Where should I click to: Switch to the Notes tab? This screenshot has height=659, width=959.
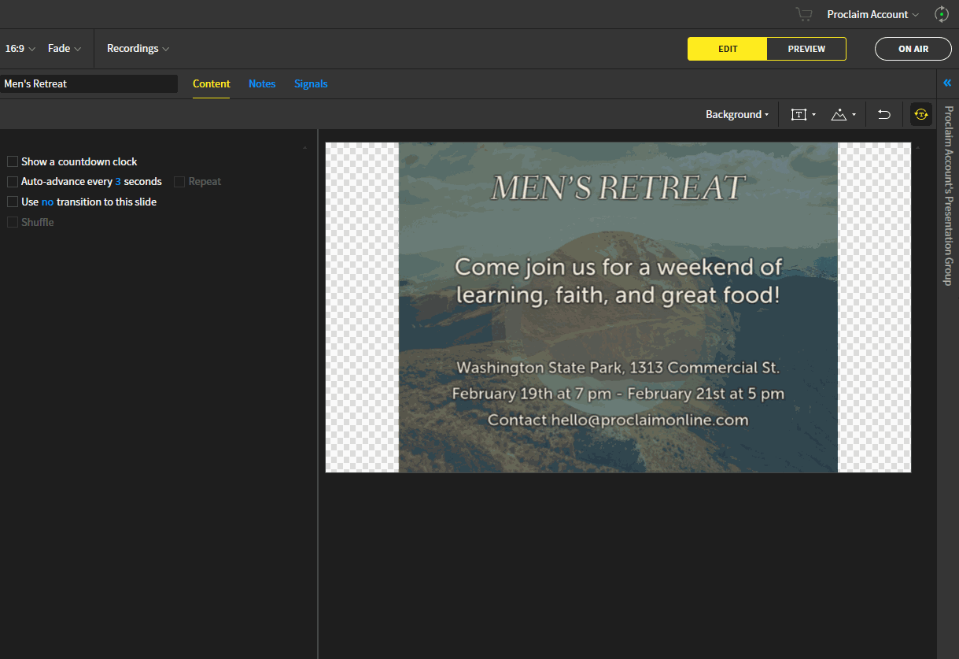262,83
